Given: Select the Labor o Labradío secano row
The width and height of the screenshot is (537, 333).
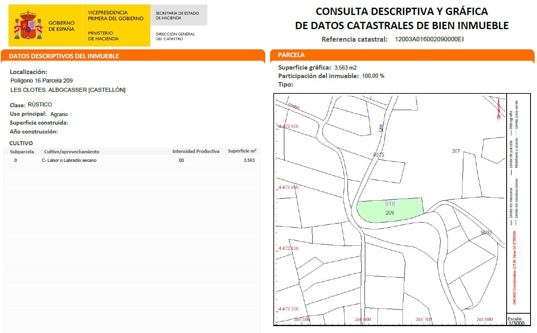Looking at the screenshot, I should pyautogui.click(x=69, y=161).
